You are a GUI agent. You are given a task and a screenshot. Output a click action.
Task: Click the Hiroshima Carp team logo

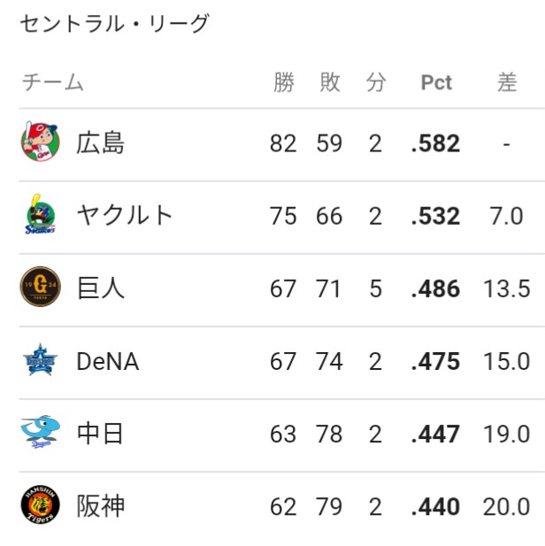41,142
